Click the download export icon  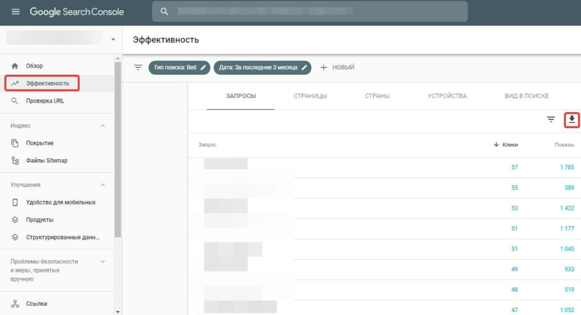[x=572, y=120]
